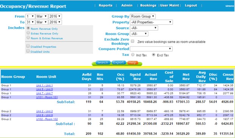Click the Avlbl Days column header

[x=87, y=77]
